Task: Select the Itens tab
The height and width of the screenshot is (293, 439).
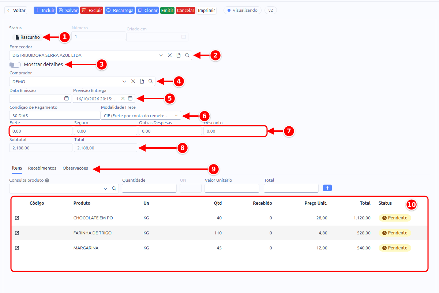Action: point(17,168)
